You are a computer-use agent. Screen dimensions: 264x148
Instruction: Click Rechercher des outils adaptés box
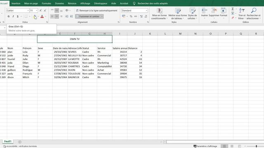click(153, 3)
